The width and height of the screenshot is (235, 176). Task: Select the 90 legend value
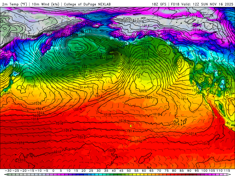pyautogui.click(x=189, y=171)
